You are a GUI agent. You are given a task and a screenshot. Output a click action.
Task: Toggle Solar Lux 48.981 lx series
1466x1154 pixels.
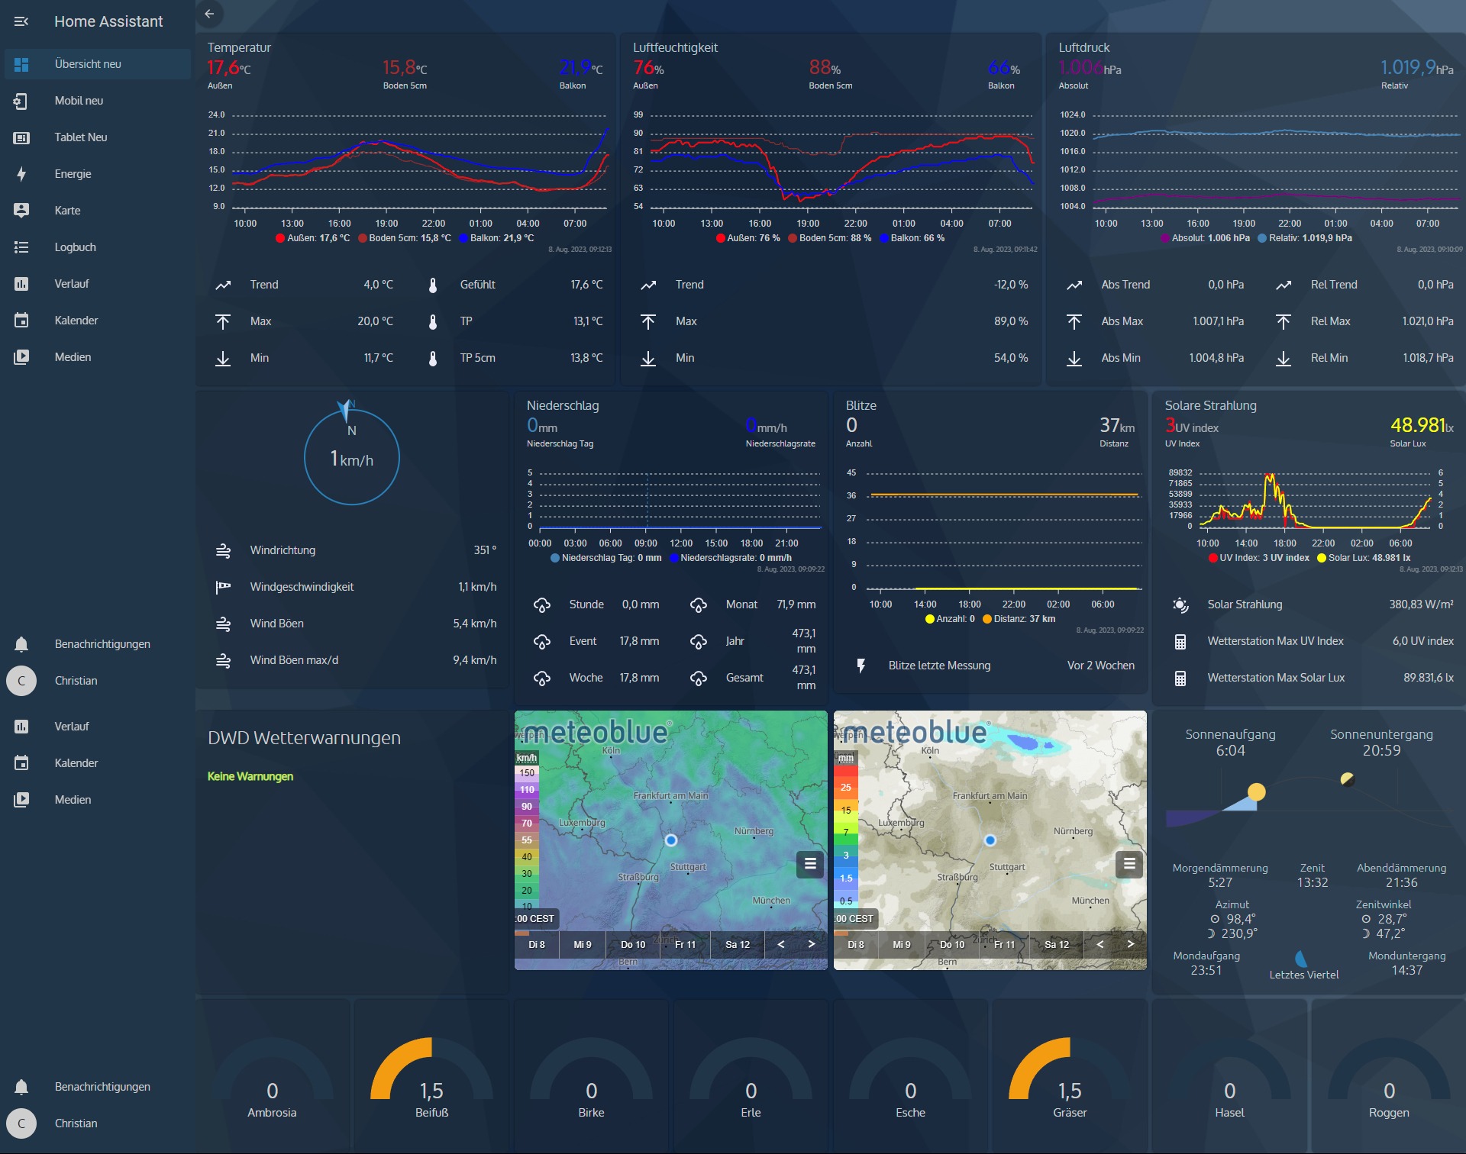(x=1364, y=558)
